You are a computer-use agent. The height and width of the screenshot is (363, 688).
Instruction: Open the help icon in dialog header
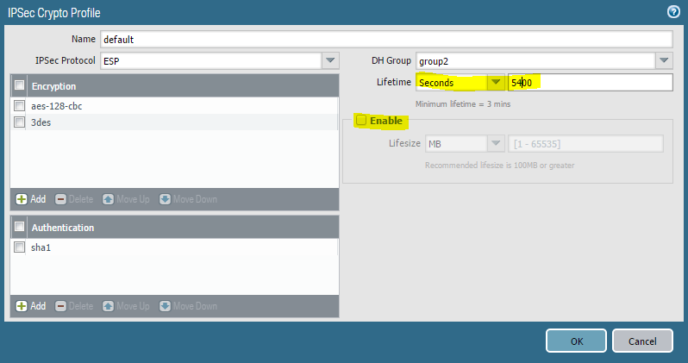(x=673, y=12)
